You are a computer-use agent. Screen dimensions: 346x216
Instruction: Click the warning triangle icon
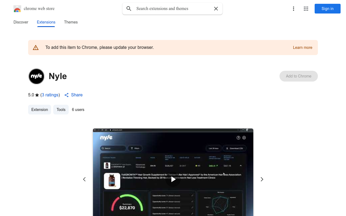[x=36, y=48]
